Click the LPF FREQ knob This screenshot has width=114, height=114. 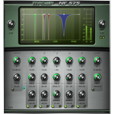click(x=97, y=77)
